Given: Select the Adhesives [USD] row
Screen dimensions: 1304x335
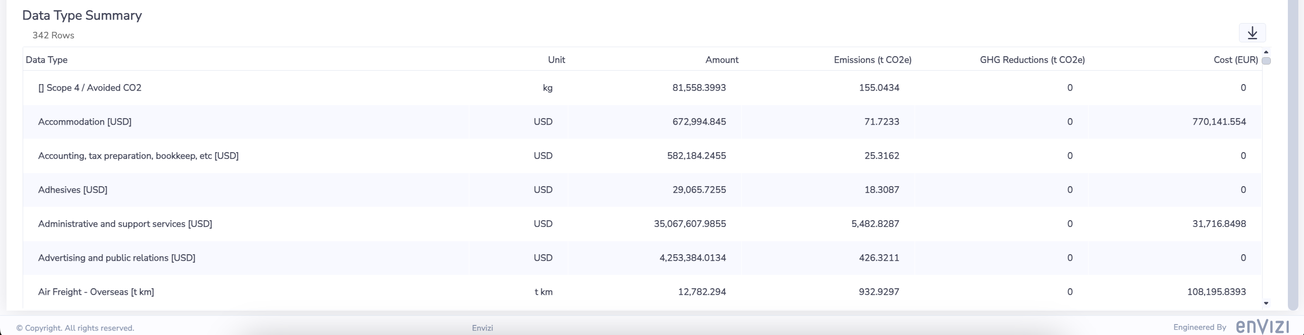Looking at the screenshot, I should [72, 190].
